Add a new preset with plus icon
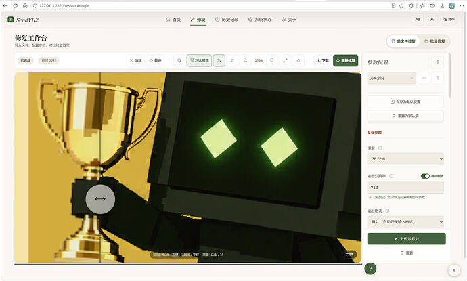The width and height of the screenshot is (467, 281). coord(424,78)
